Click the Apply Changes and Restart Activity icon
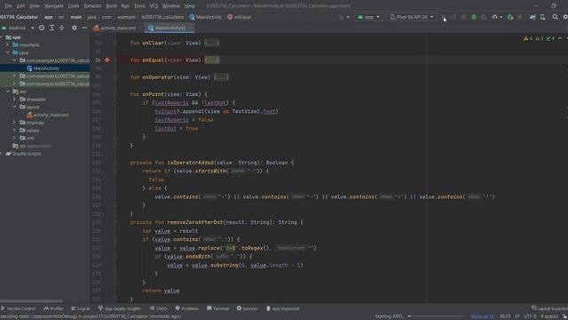The height and width of the screenshot is (320, 568). pyautogui.click(x=454, y=17)
